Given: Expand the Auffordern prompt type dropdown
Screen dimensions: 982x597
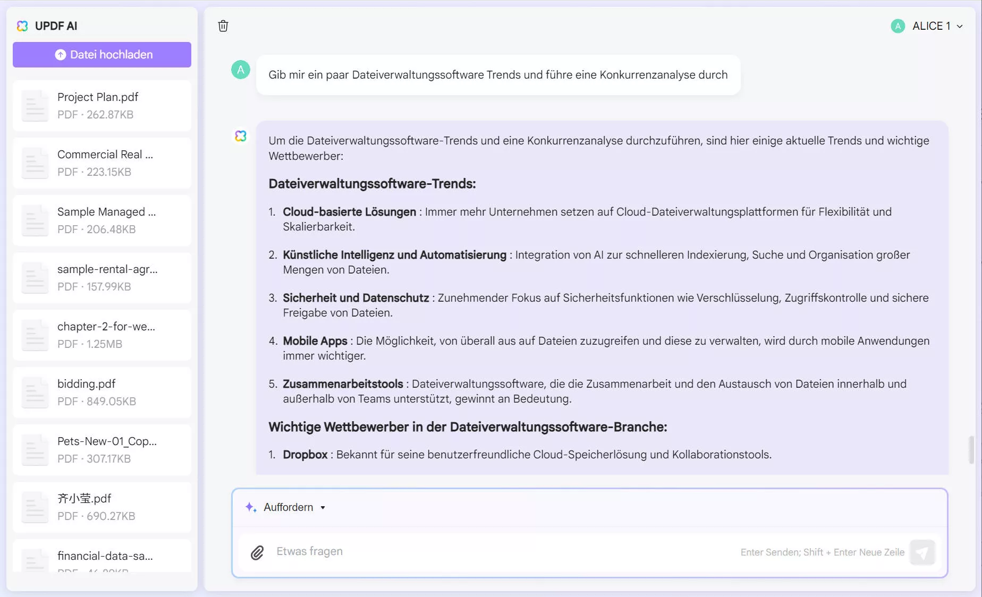Looking at the screenshot, I should pos(323,507).
